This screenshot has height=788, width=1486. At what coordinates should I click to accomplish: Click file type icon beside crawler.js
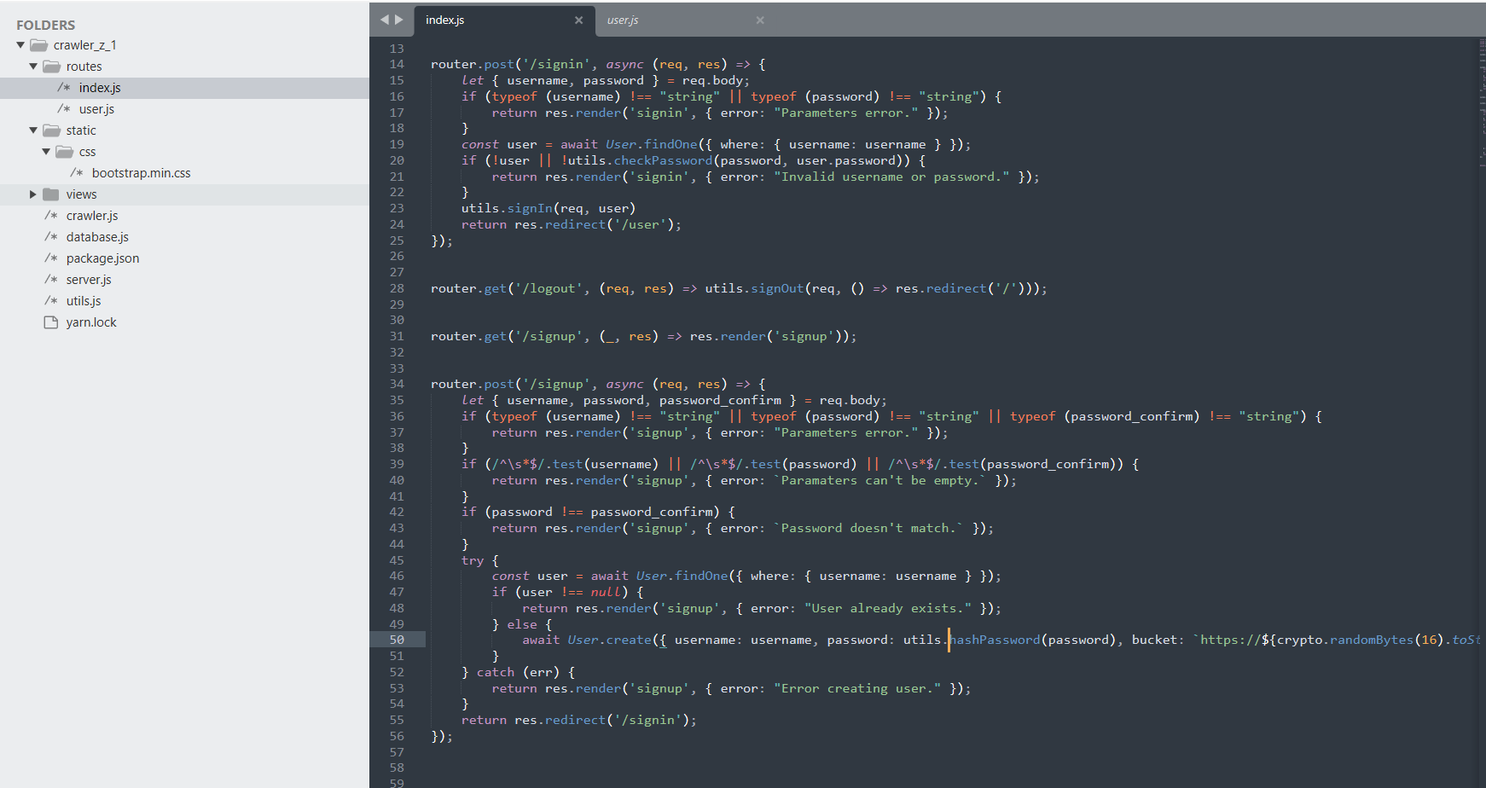(51, 216)
